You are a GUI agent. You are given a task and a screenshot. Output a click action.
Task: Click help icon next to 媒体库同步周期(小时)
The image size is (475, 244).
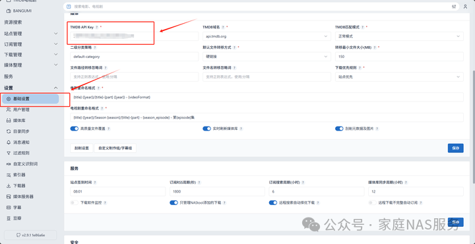[x=406, y=183]
